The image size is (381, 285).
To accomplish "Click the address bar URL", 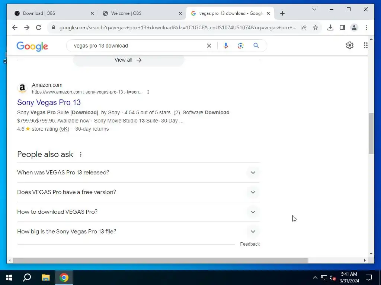I will pos(178,27).
